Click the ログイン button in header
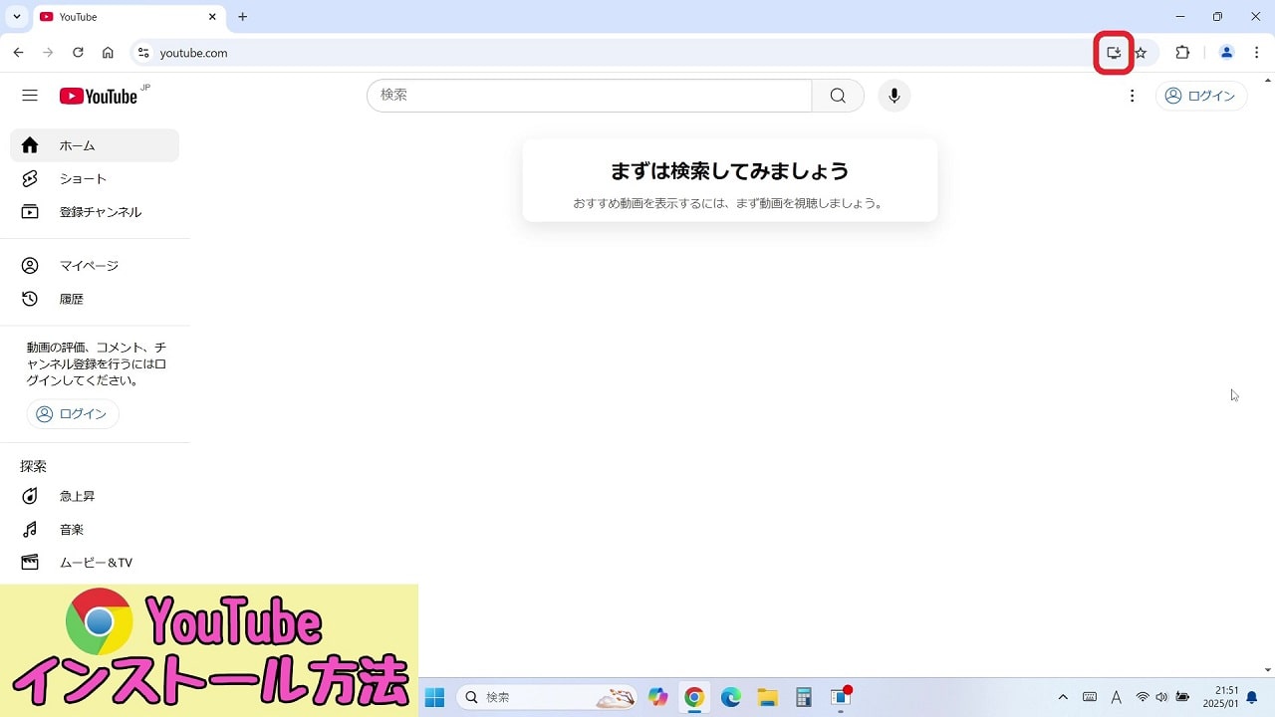 [1201, 96]
